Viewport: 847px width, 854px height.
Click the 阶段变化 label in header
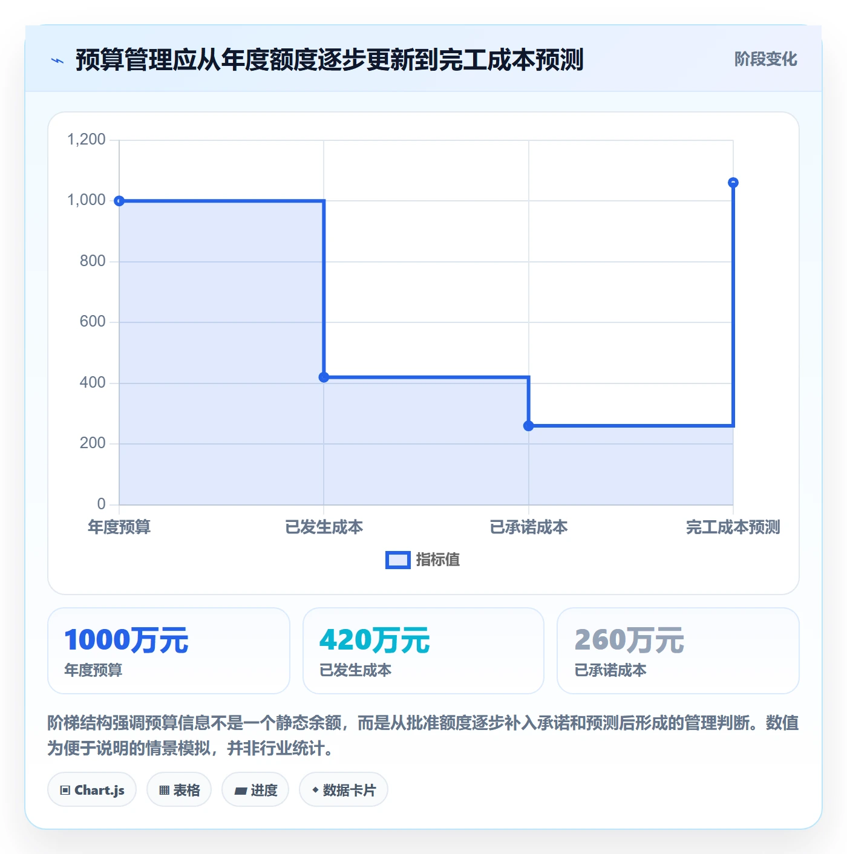point(765,59)
